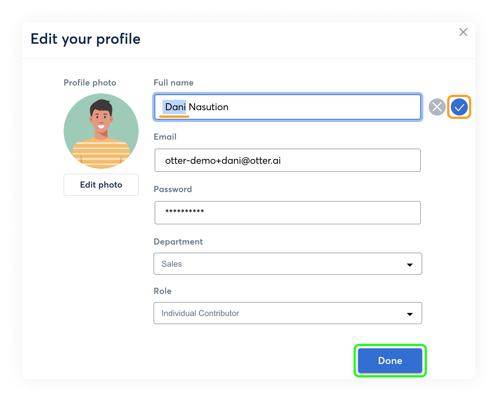Save changes with the Done button
This screenshot has width=497, height=401.
click(390, 361)
